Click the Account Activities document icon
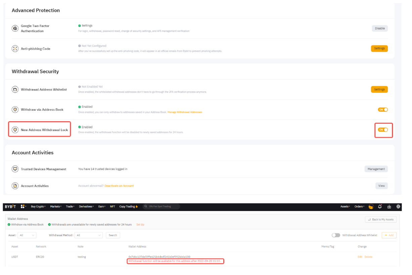The image size is (412, 275). click(15, 186)
